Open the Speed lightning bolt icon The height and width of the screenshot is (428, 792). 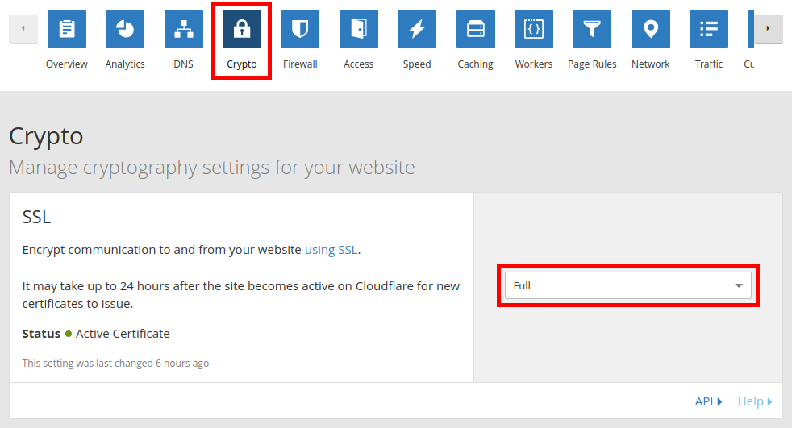pos(417,29)
